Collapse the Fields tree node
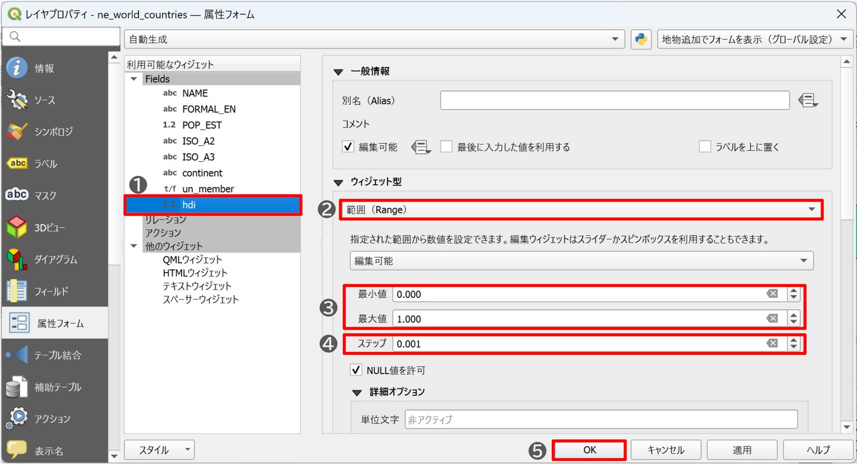 click(134, 79)
